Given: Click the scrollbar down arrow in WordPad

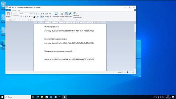Looking at the screenshot, I should 135,70.
